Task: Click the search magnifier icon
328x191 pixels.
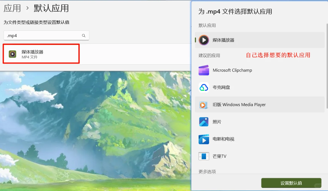Action: [x=84, y=35]
